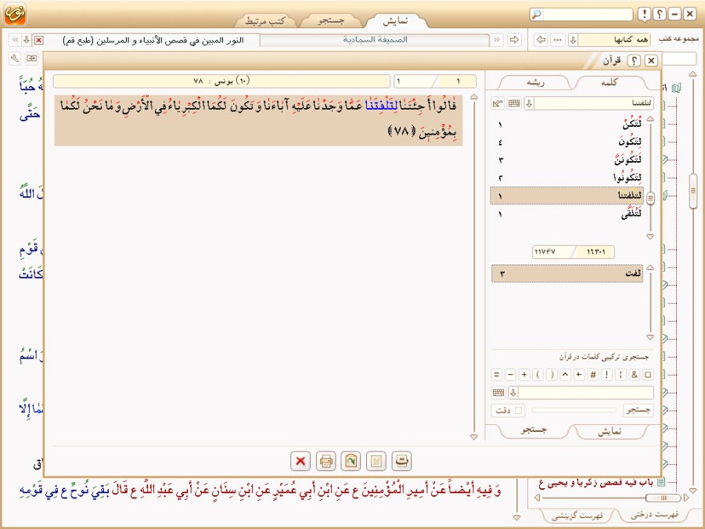Switch to the نمایش main tab
The width and height of the screenshot is (705, 529).
tap(395, 20)
